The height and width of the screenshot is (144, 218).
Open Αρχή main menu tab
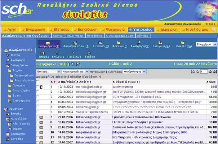pyautogui.click(x=10, y=30)
